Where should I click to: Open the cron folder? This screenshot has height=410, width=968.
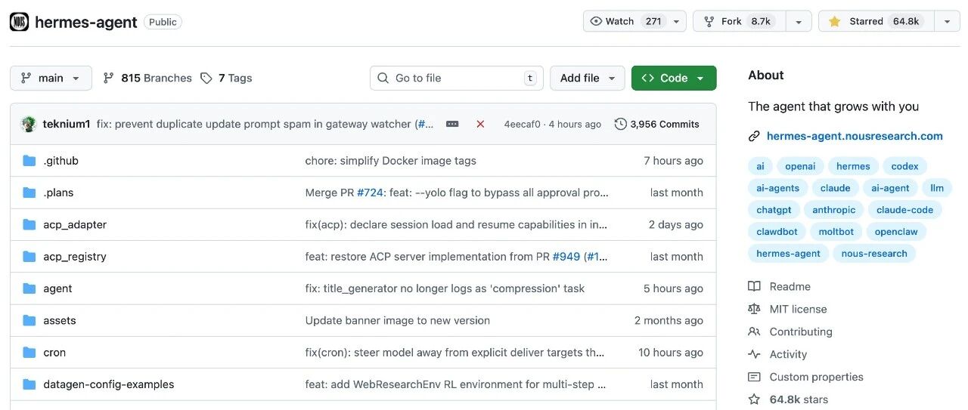click(54, 353)
